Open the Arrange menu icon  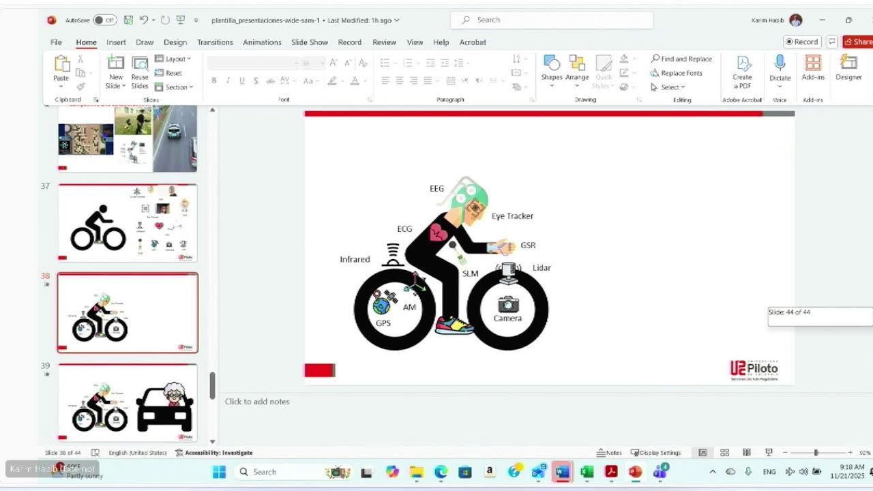pyautogui.click(x=577, y=63)
